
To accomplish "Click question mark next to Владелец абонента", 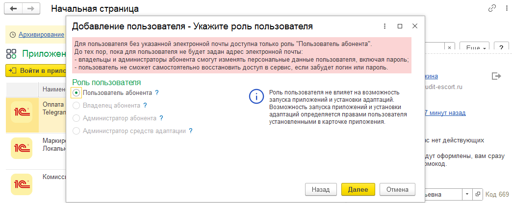I will click(145, 105).
